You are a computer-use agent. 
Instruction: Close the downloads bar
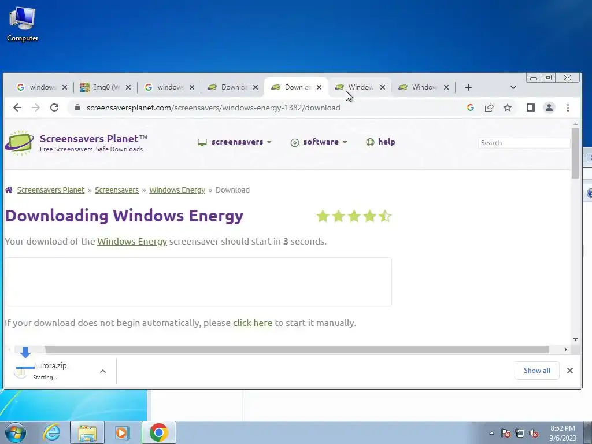tap(570, 371)
